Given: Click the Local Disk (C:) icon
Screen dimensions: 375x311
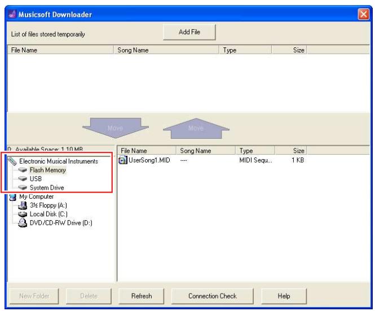Looking at the screenshot, I should (x=23, y=214).
